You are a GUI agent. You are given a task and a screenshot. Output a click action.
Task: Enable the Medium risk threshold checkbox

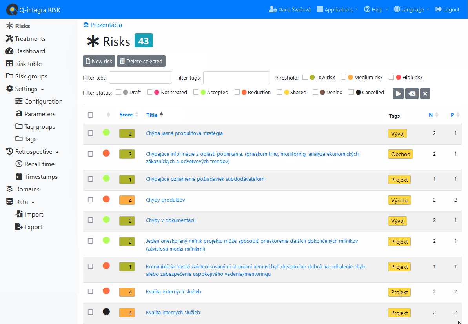343,77
